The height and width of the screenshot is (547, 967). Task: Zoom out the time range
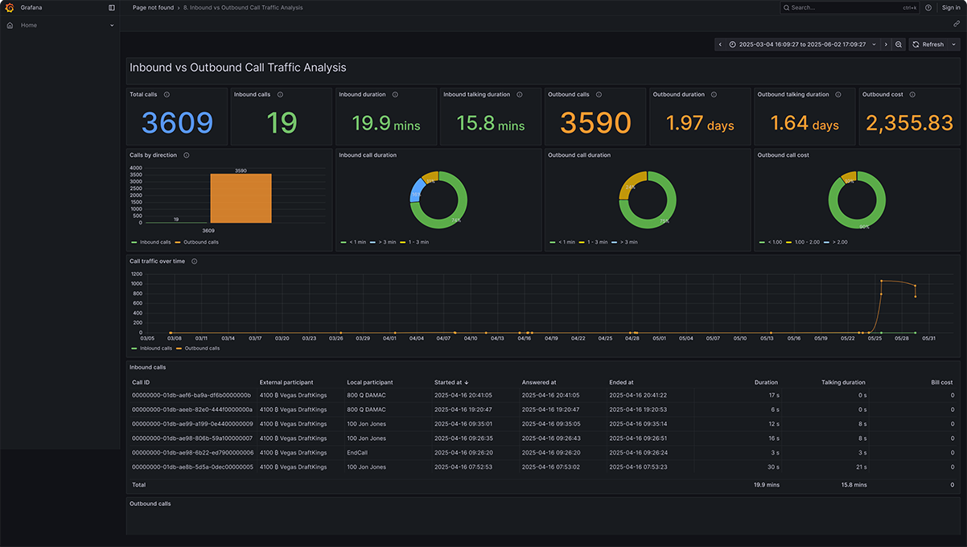coord(899,44)
